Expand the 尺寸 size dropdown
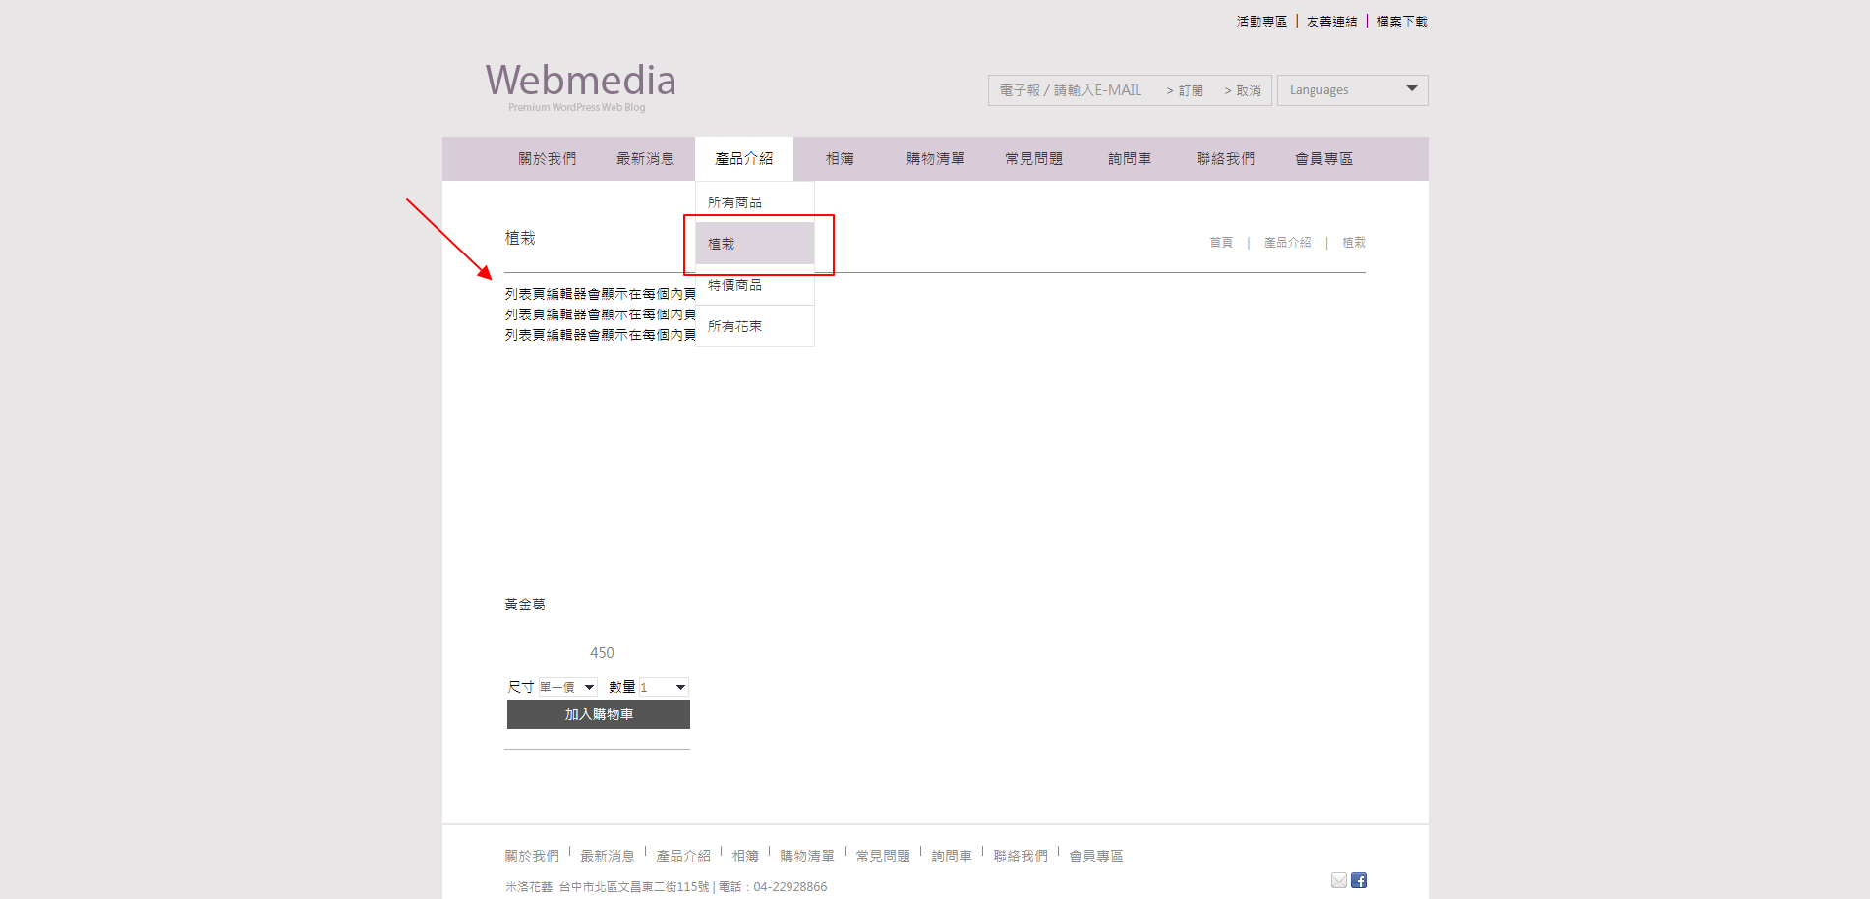Screen dimensions: 1870x899 (x=567, y=687)
